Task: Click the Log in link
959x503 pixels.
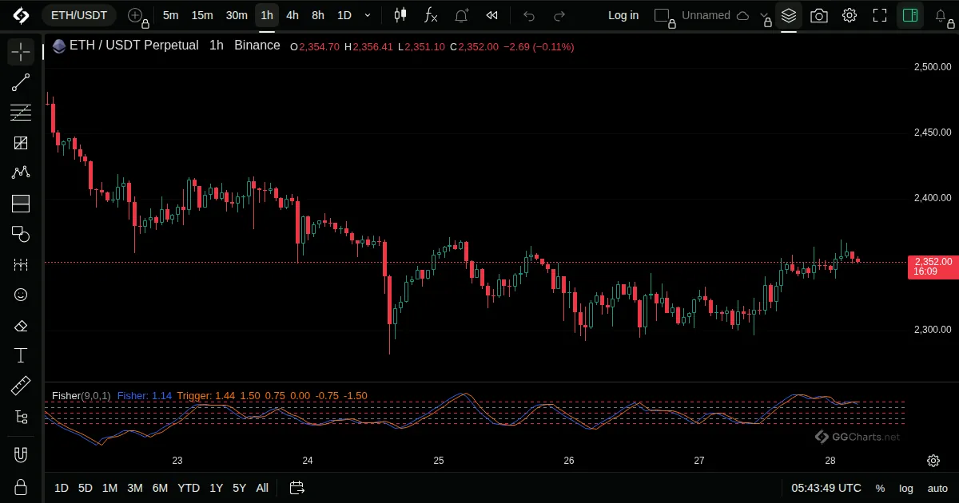Action: [623, 15]
